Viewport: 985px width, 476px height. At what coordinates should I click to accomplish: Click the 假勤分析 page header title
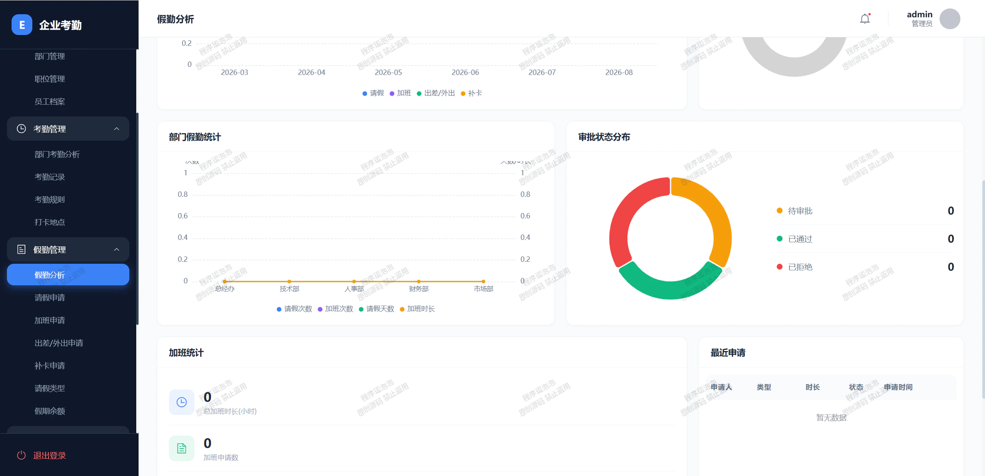click(175, 19)
